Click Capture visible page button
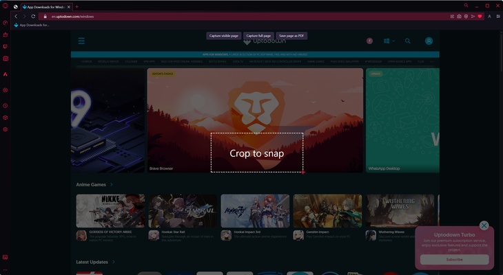The width and height of the screenshot is (503, 275). pos(223,36)
